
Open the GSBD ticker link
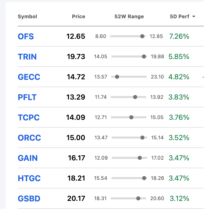point(29,198)
